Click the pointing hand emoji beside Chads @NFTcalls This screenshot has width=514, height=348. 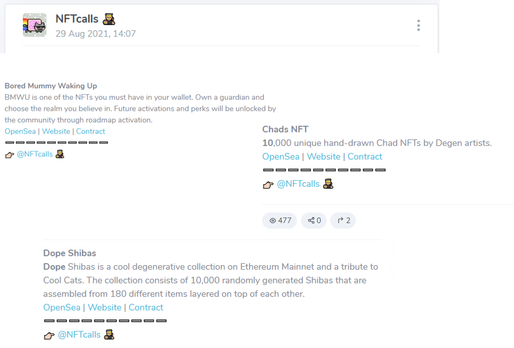point(268,185)
